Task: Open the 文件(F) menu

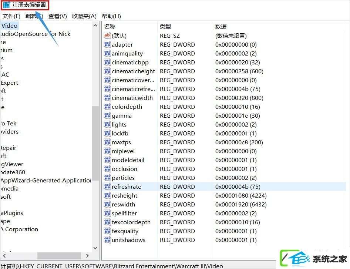Action: (11, 16)
